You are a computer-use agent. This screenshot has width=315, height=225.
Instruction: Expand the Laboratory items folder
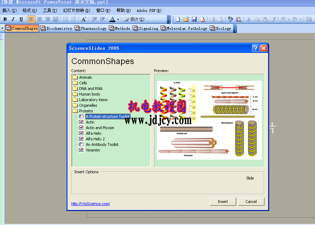tap(90, 100)
